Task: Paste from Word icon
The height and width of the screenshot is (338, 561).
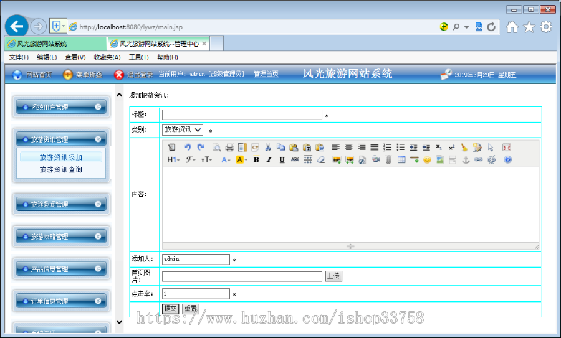Action: (x=320, y=147)
